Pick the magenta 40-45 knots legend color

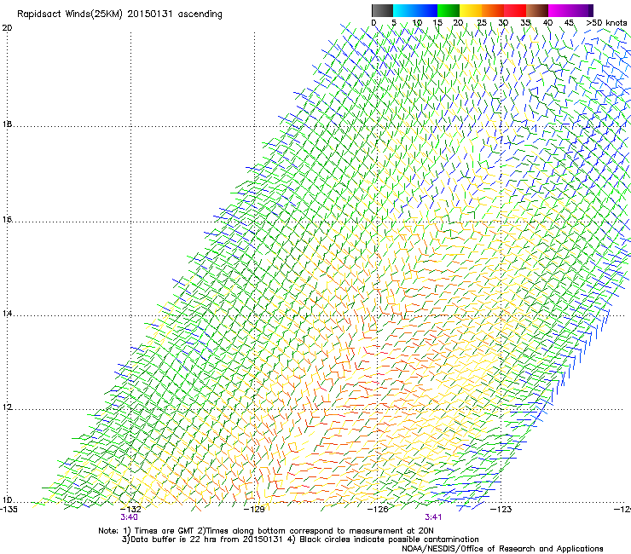(559, 10)
